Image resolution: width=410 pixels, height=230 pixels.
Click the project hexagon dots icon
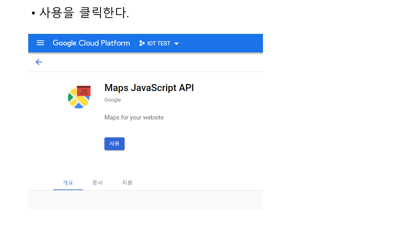click(x=142, y=43)
